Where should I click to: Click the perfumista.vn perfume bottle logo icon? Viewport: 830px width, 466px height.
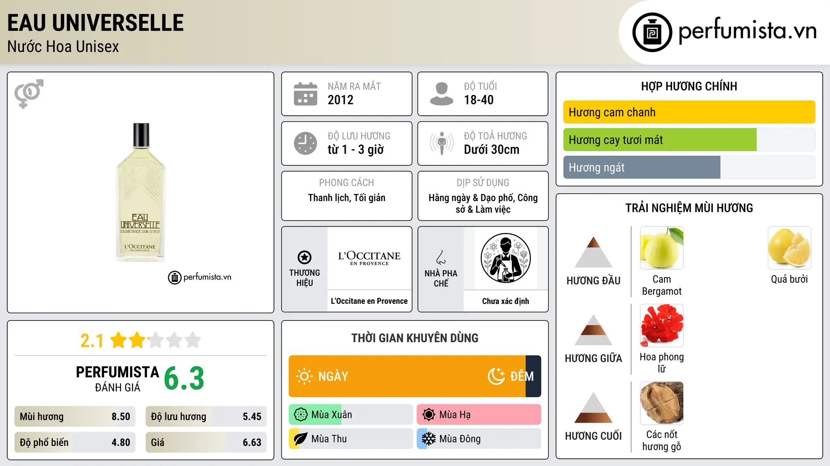point(652,32)
